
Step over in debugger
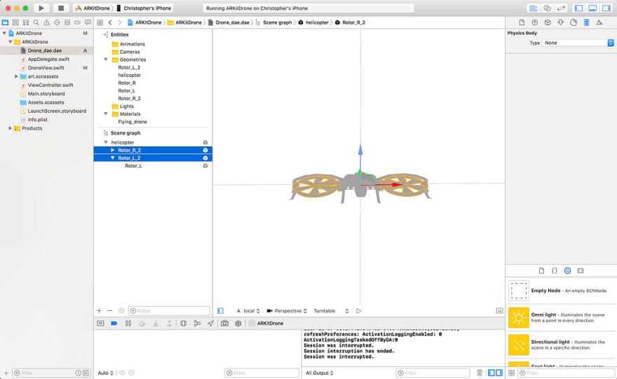click(142, 323)
